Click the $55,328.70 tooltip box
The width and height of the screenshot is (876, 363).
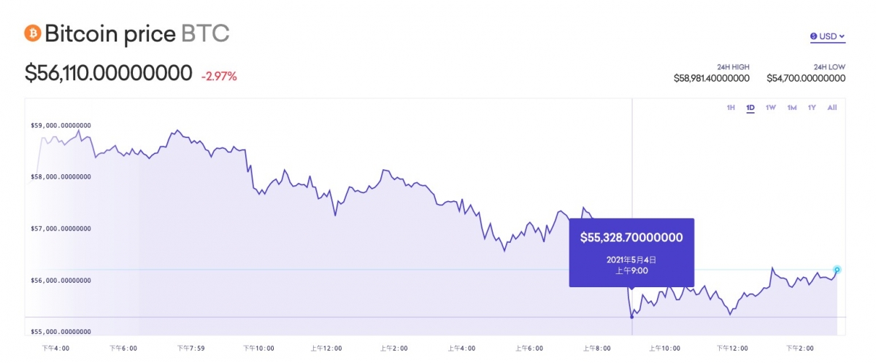coord(631,252)
